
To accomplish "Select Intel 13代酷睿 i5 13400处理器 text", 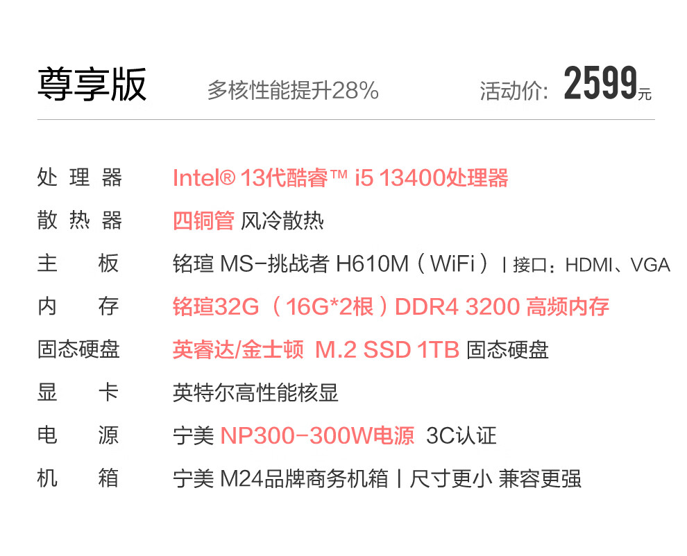I will tap(341, 177).
